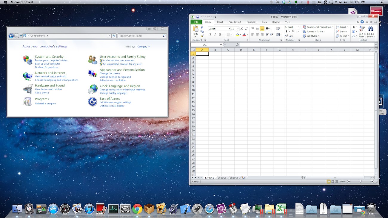Open the Calibri font name dropdown
Image resolution: width=388 pixels, height=218 pixels.
click(229, 29)
